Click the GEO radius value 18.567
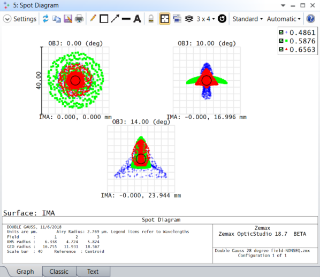The image size is (320, 277). tap(92, 247)
